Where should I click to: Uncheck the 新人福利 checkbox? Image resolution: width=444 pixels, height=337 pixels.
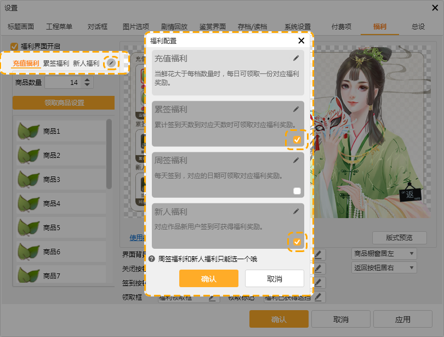tap(297, 242)
